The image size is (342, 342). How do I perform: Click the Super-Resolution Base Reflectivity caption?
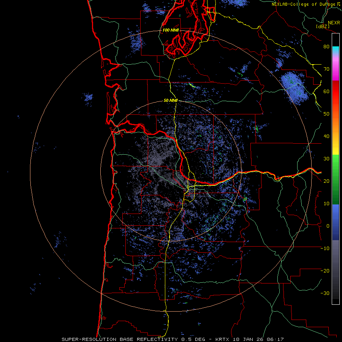(x=119, y=339)
